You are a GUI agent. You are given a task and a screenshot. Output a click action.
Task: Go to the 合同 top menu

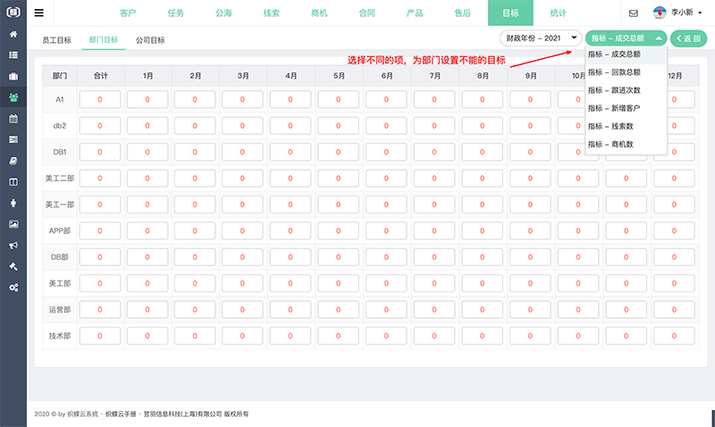click(367, 13)
